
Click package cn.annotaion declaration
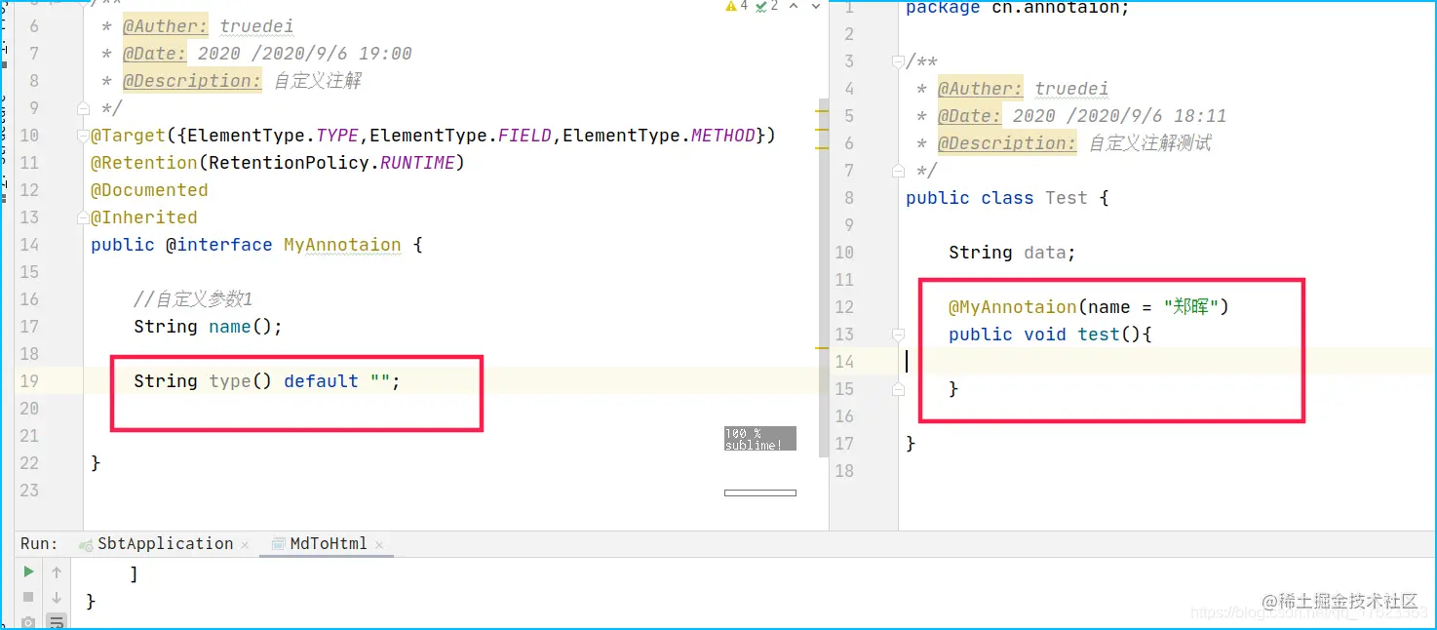1018,8
